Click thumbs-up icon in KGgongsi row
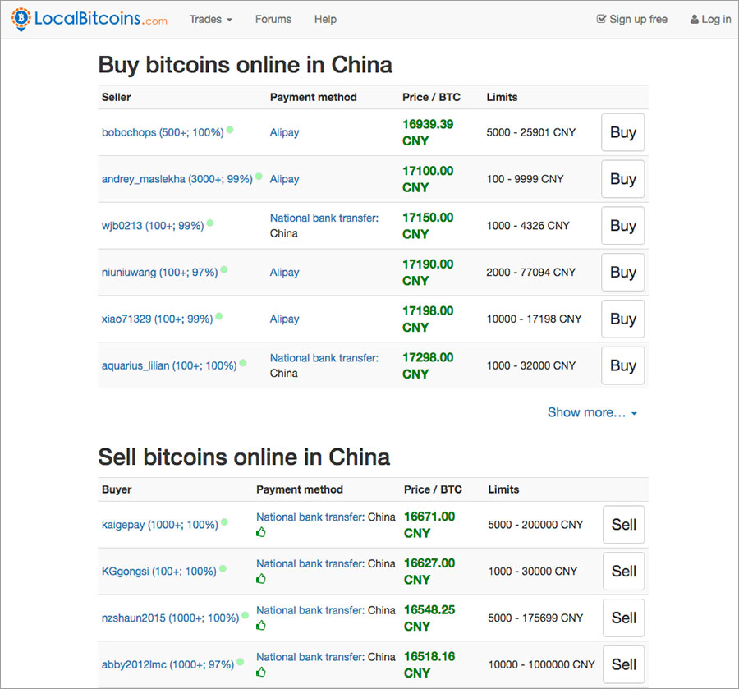This screenshot has height=689, width=739. click(261, 579)
